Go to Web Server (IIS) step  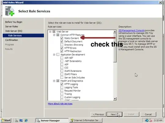pyautogui.click(x=14, y=31)
